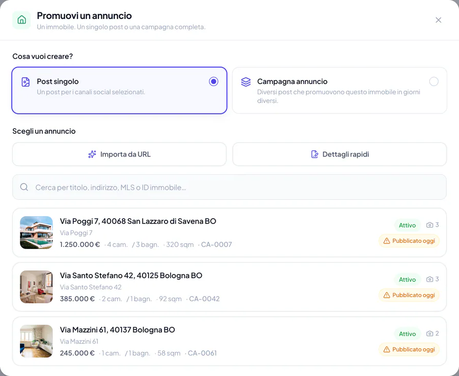Open the Via Poggi 7 villa thumbnail
459x376 pixels.
(36, 233)
